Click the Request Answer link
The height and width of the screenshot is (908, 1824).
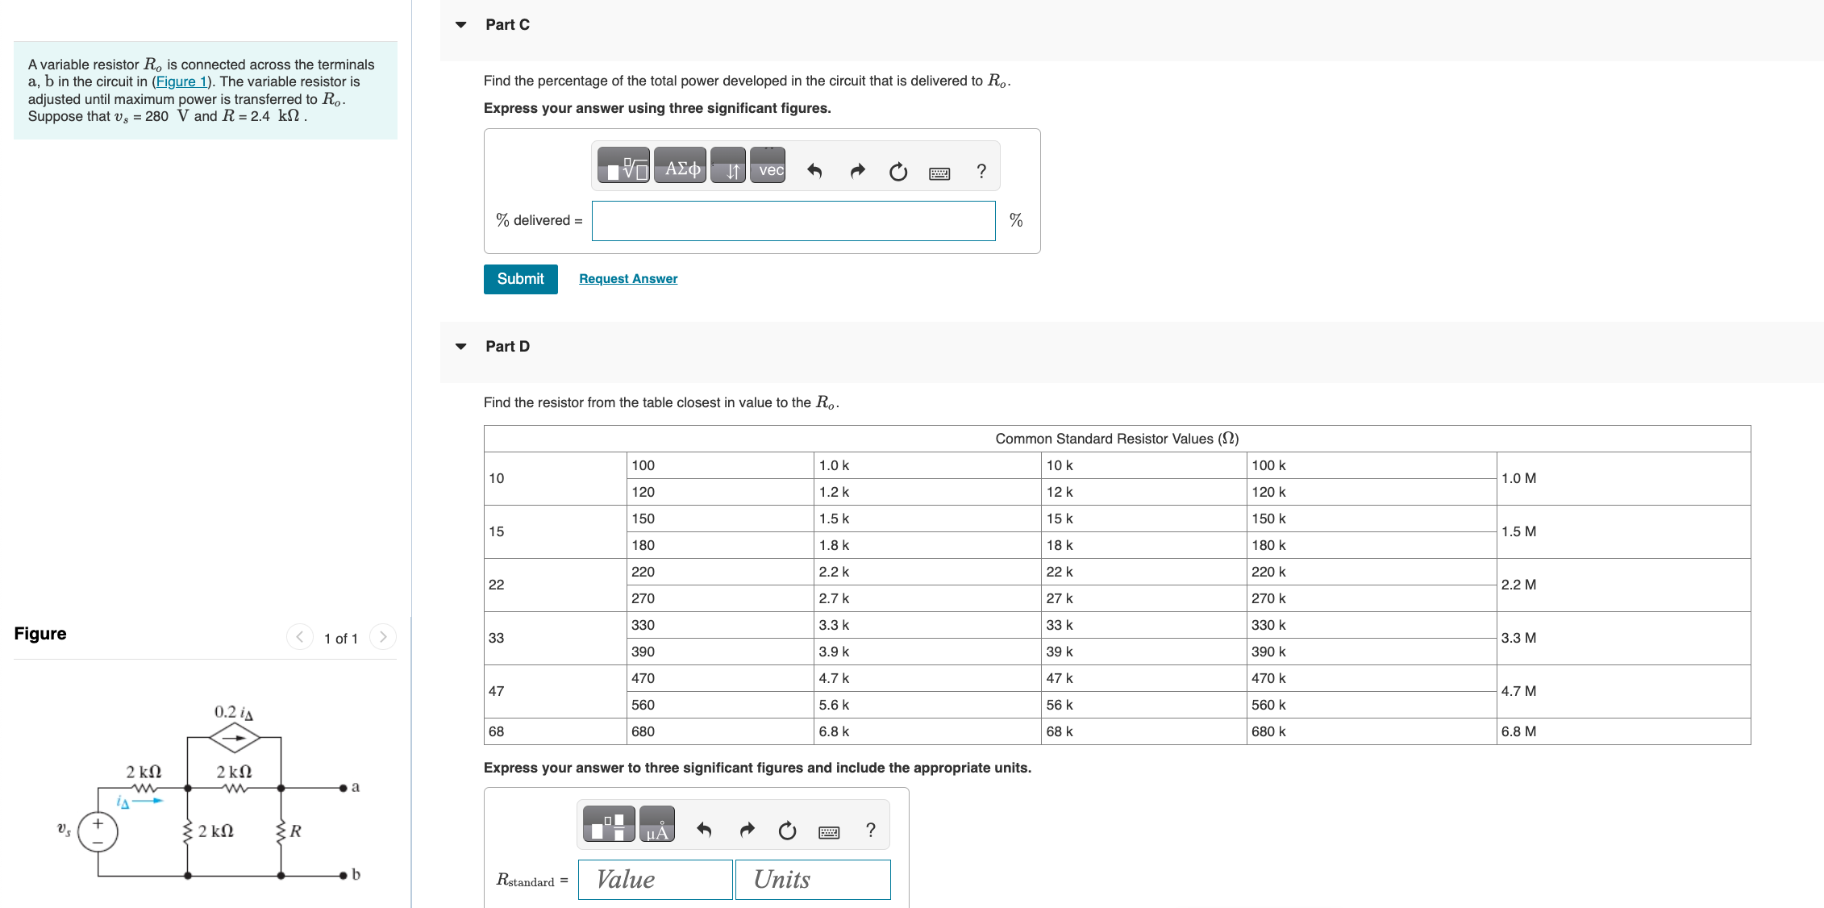click(x=628, y=279)
